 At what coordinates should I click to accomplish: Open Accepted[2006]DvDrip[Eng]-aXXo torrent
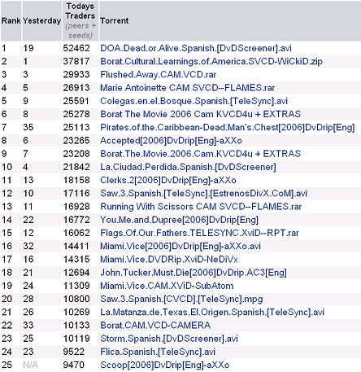pos(171,141)
